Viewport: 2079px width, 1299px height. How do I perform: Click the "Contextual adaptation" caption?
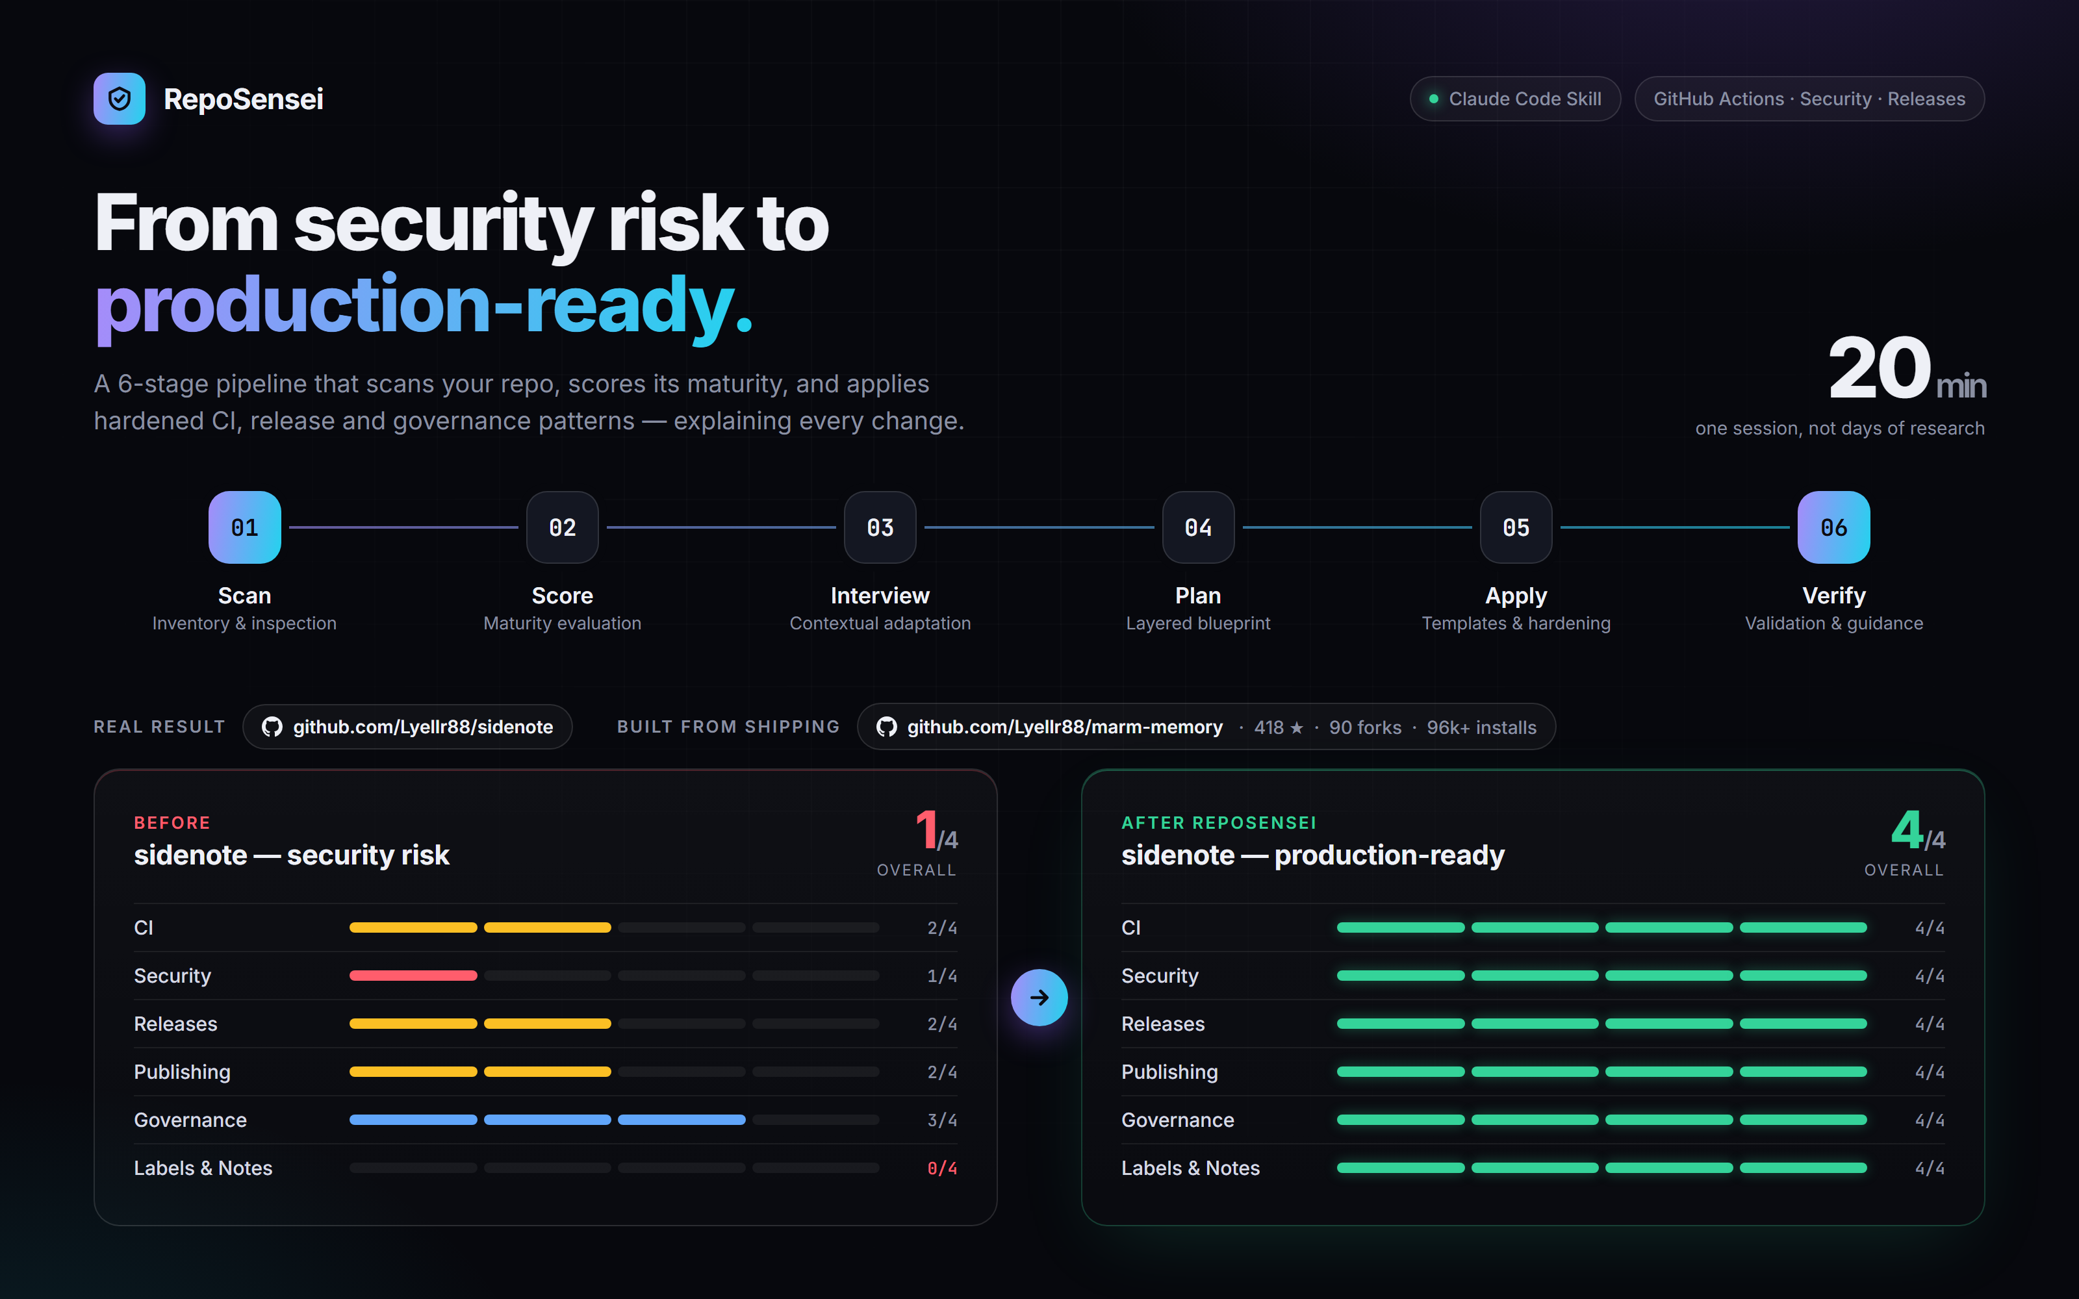880,624
